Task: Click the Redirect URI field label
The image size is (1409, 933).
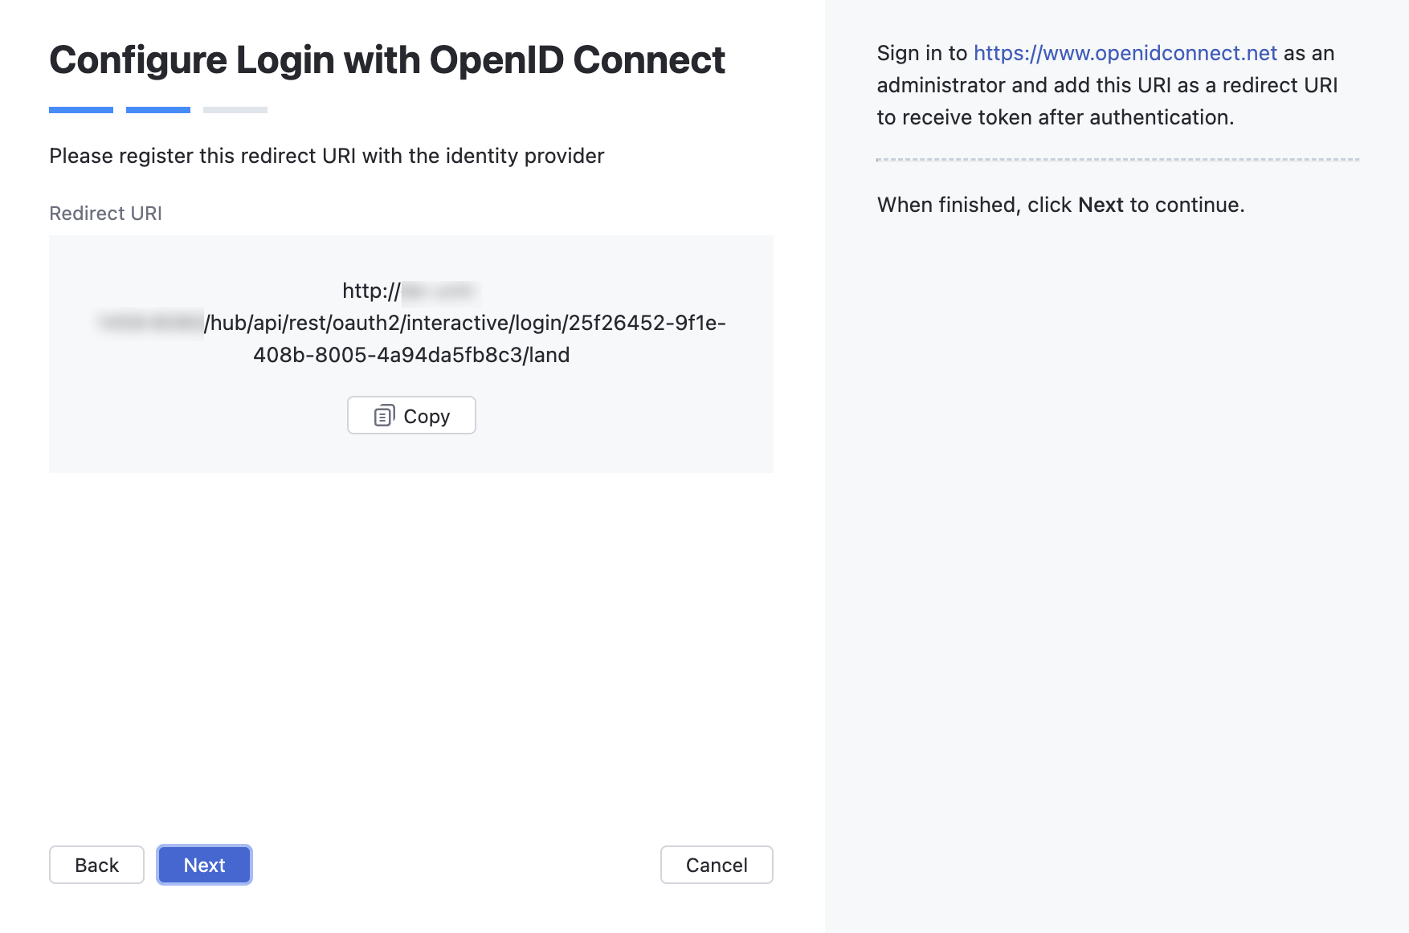Action: click(x=105, y=214)
